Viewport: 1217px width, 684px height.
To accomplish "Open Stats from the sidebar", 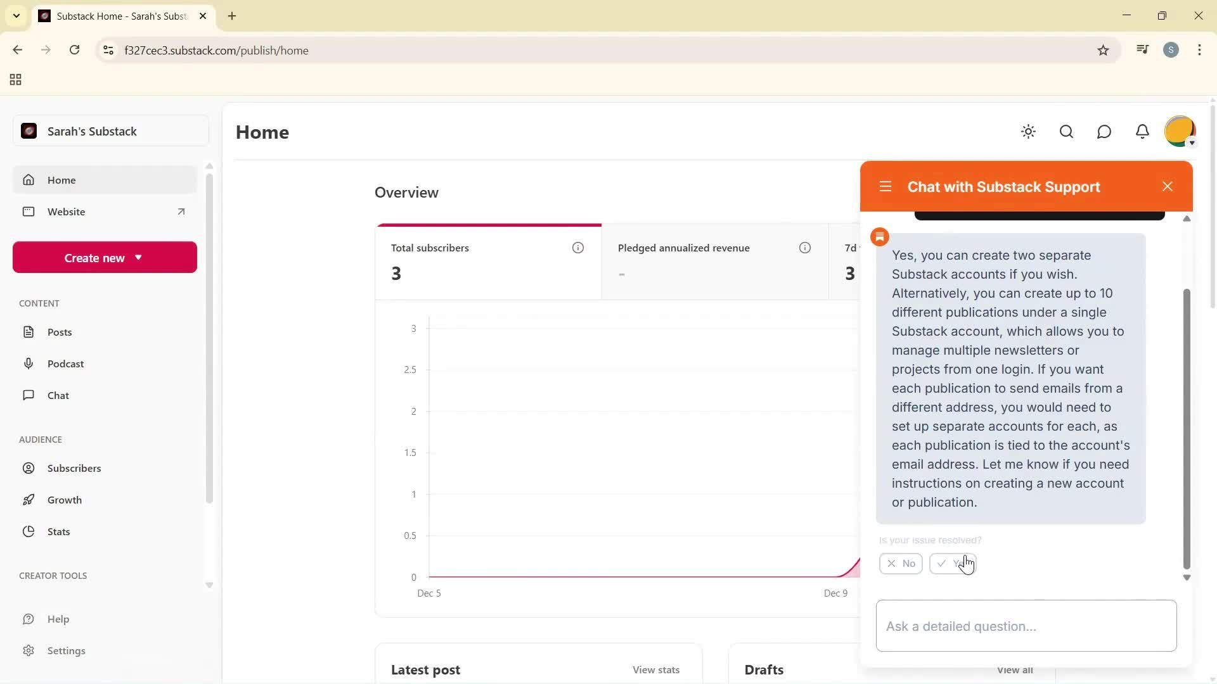I will pyautogui.click(x=58, y=531).
